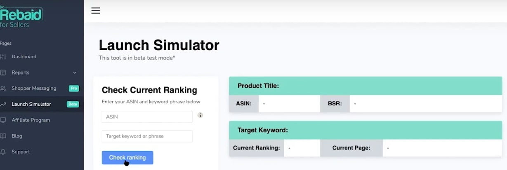The height and width of the screenshot is (170, 507).
Task: Expand the Reports submenu chevron
Action: (x=75, y=73)
